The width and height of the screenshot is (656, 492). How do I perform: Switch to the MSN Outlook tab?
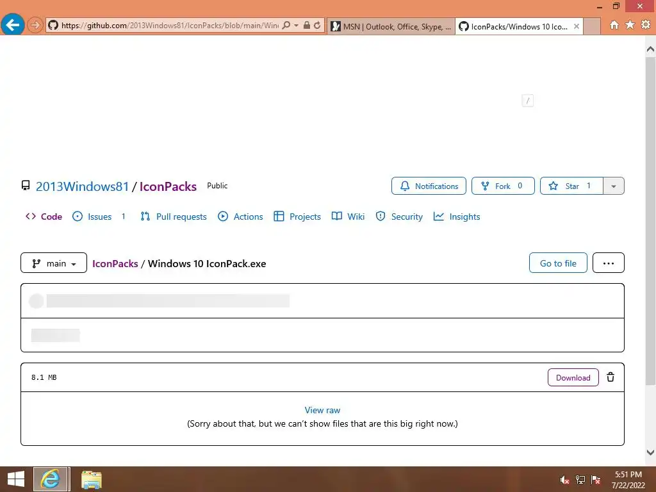point(391,26)
